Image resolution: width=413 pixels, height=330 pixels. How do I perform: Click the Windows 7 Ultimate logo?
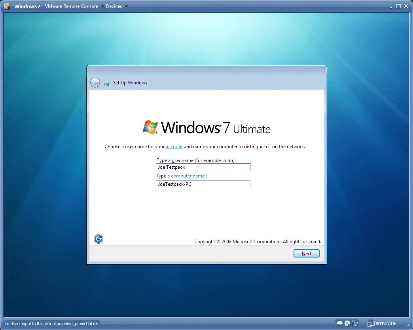tap(206, 128)
